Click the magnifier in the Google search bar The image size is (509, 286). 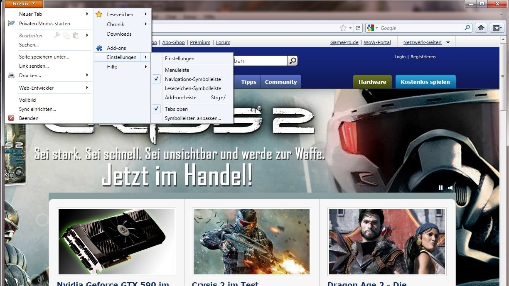[x=467, y=28]
